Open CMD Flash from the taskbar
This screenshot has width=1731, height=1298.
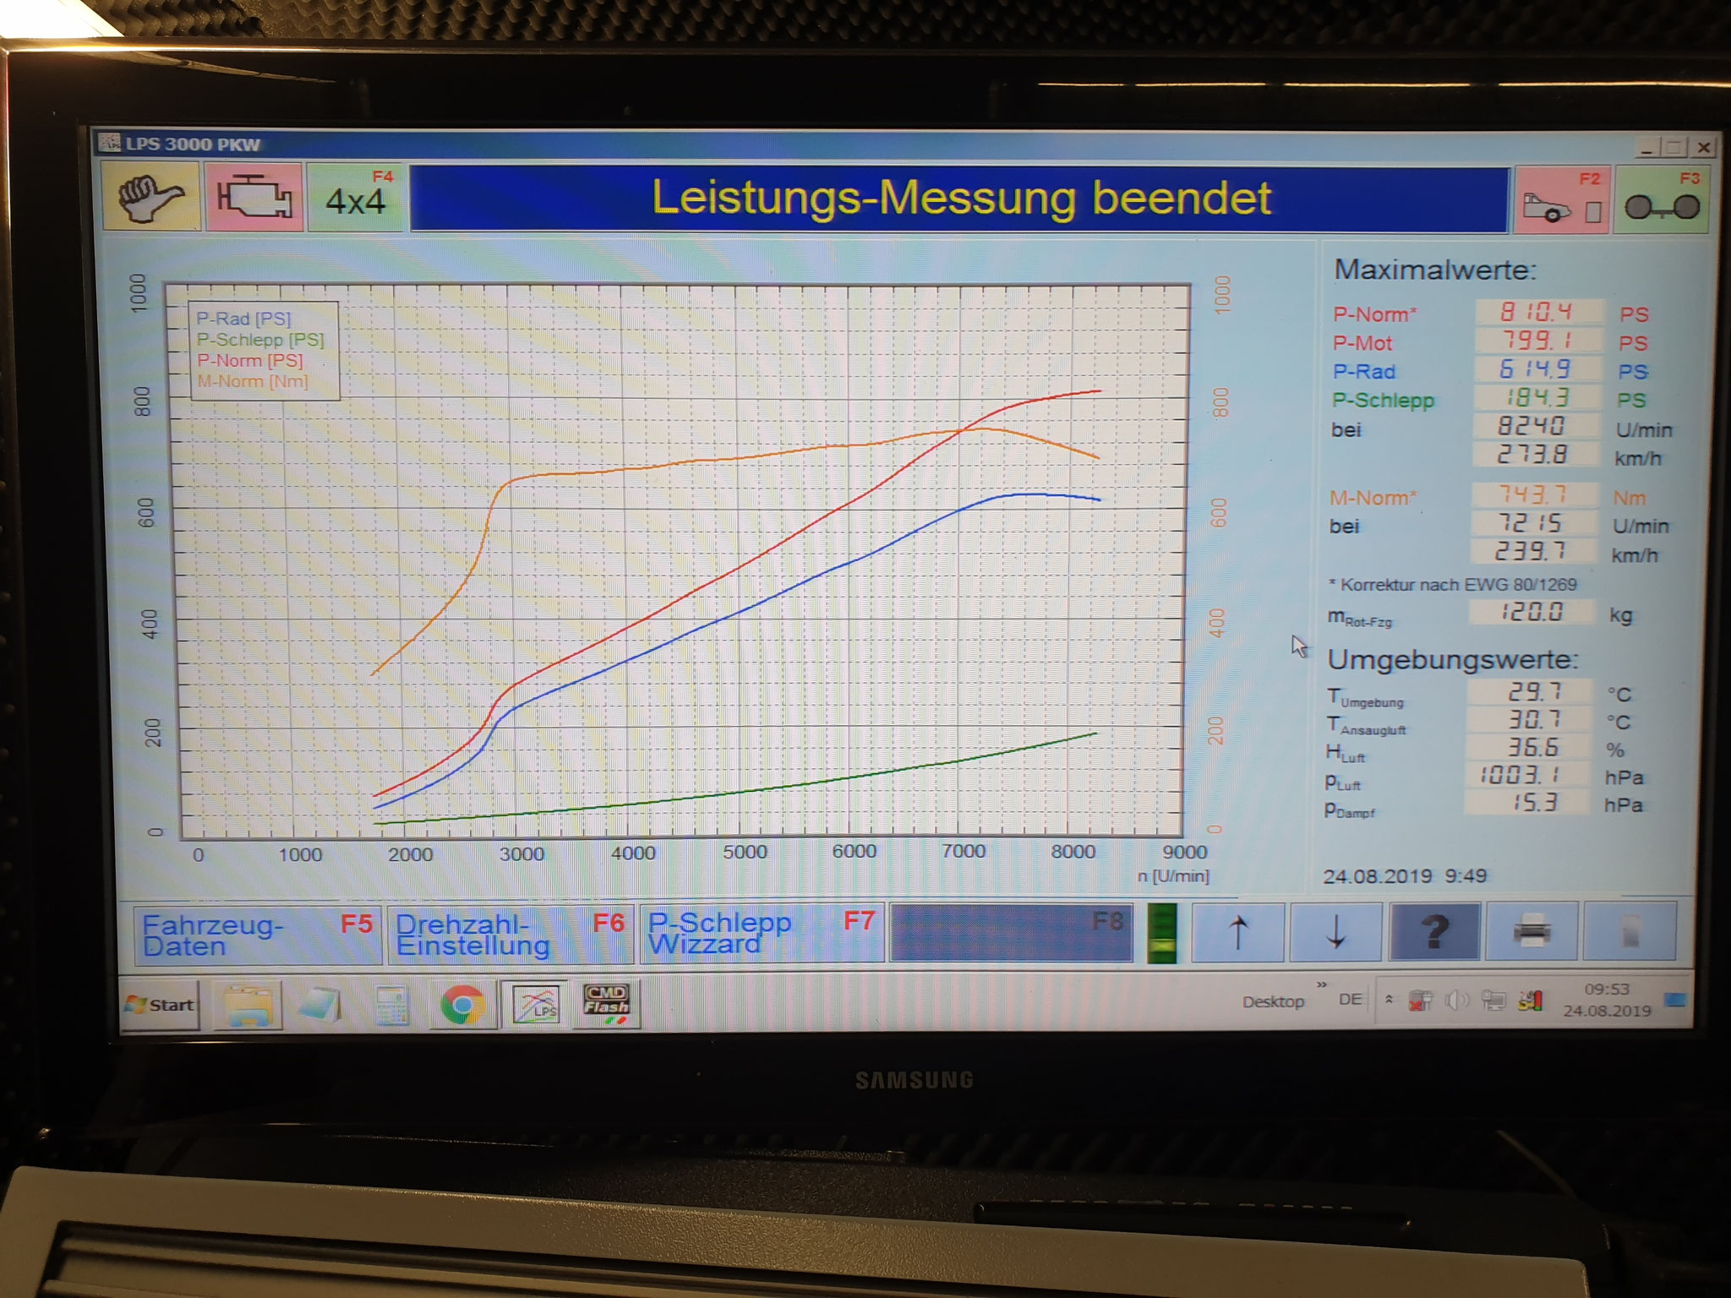click(606, 1004)
